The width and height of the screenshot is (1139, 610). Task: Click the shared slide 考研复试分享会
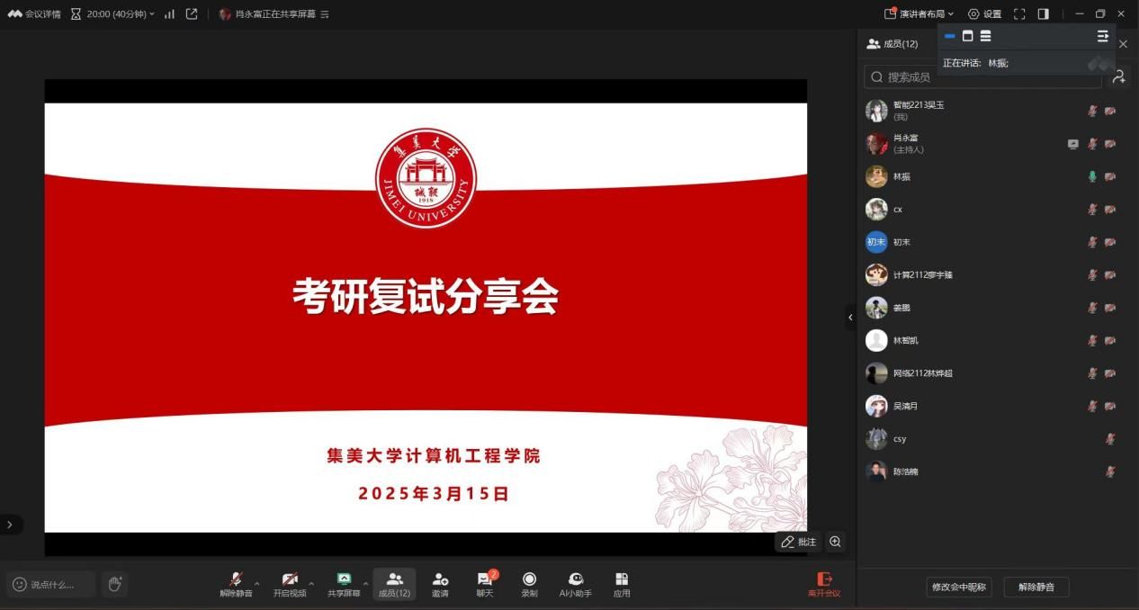pos(426,318)
